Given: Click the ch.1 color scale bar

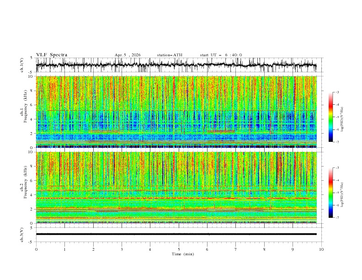Looking at the screenshot, I should point(330,117).
